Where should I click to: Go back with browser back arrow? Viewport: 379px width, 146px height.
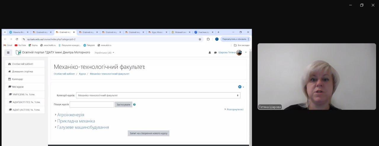pos(5,39)
